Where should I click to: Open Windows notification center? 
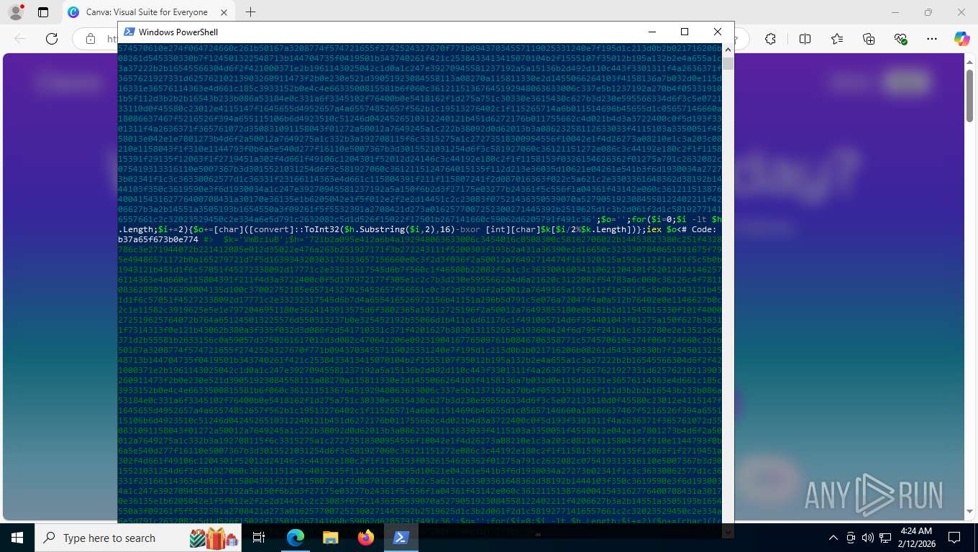(x=954, y=538)
